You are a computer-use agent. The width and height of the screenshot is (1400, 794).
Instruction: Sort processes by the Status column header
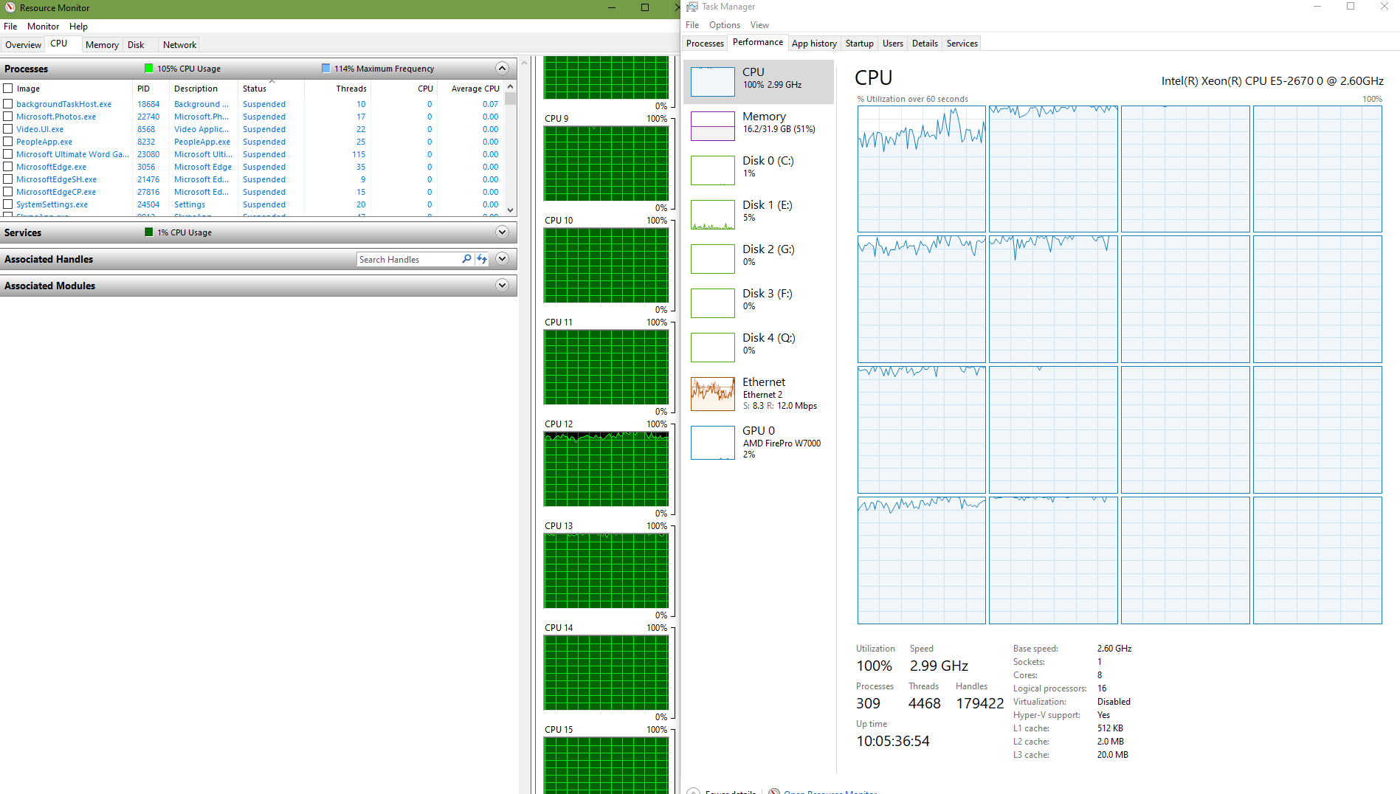271,89
